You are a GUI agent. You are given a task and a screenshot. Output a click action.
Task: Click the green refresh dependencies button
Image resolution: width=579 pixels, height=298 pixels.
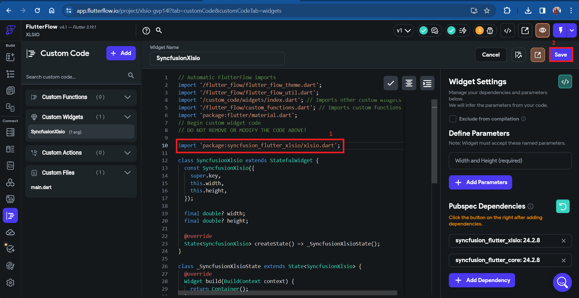[562, 206]
